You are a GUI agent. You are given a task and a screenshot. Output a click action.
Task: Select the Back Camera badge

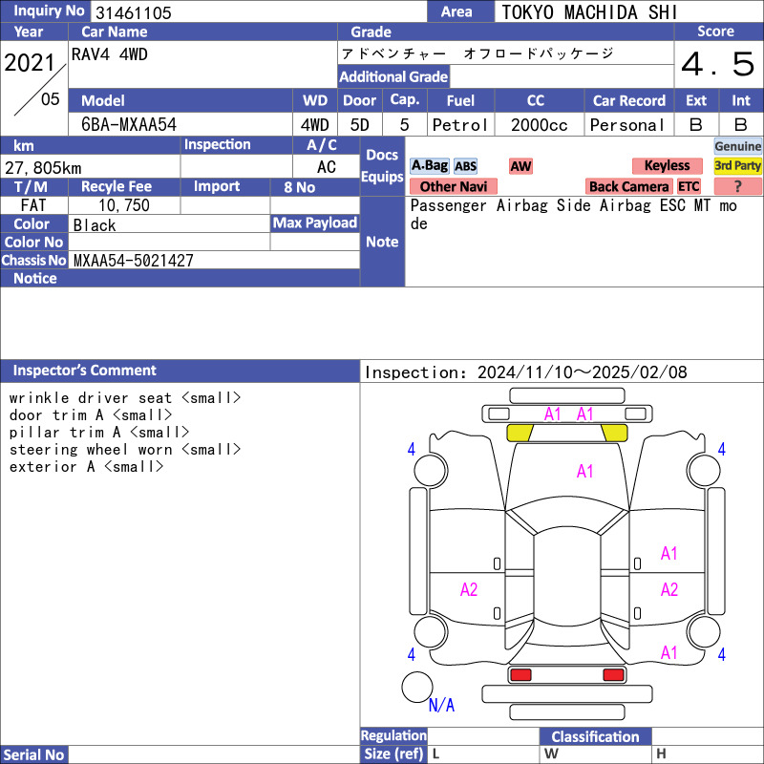[628, 186]
